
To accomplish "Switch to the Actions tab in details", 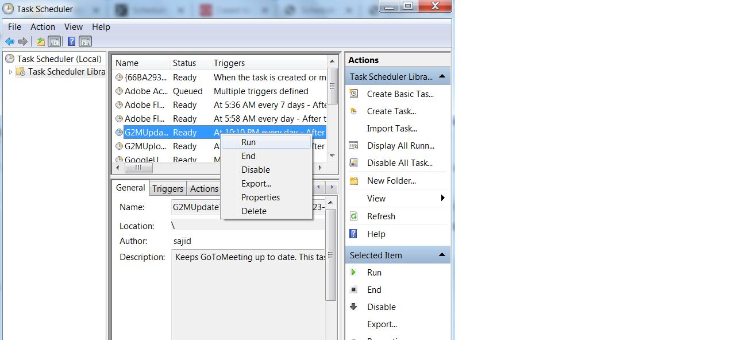I will coord(204,189).
